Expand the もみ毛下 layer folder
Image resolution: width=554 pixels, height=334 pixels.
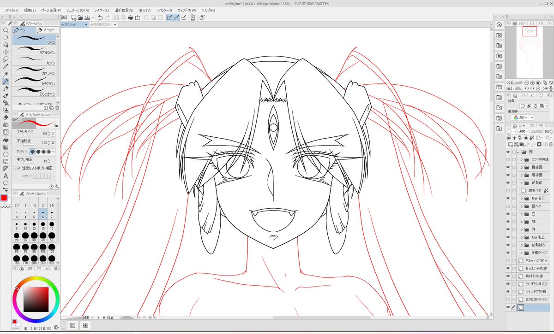pyautogui.click(x=522, y=198)
